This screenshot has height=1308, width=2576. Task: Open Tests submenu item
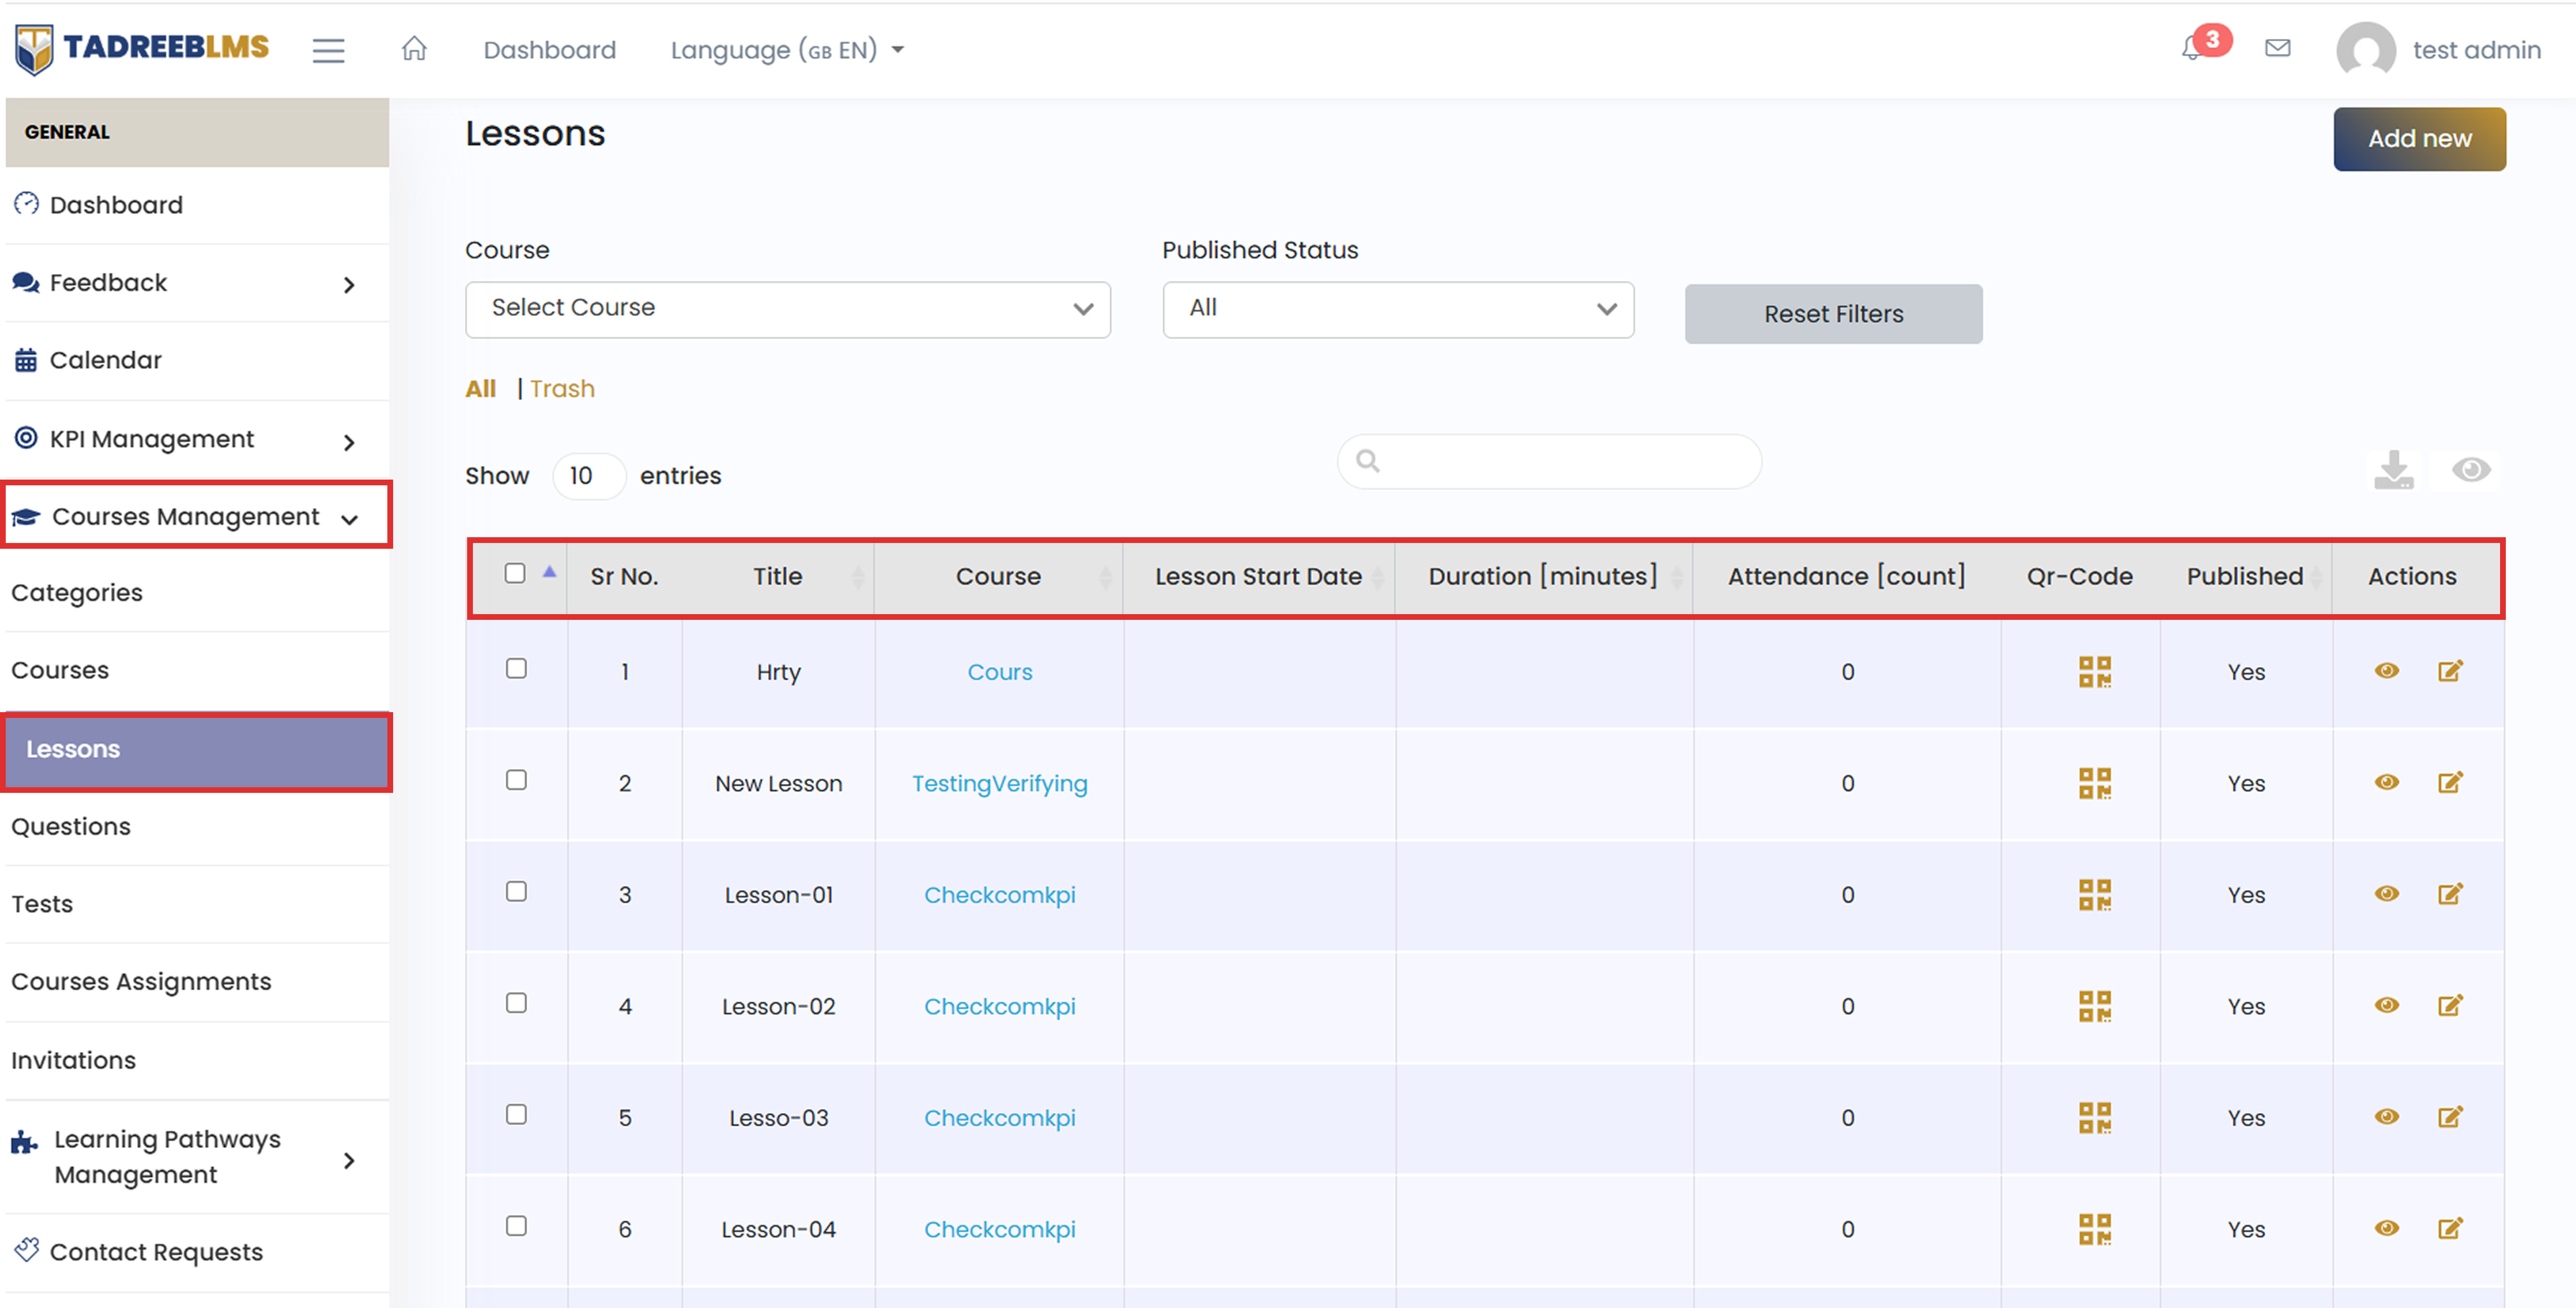[197, 905]
